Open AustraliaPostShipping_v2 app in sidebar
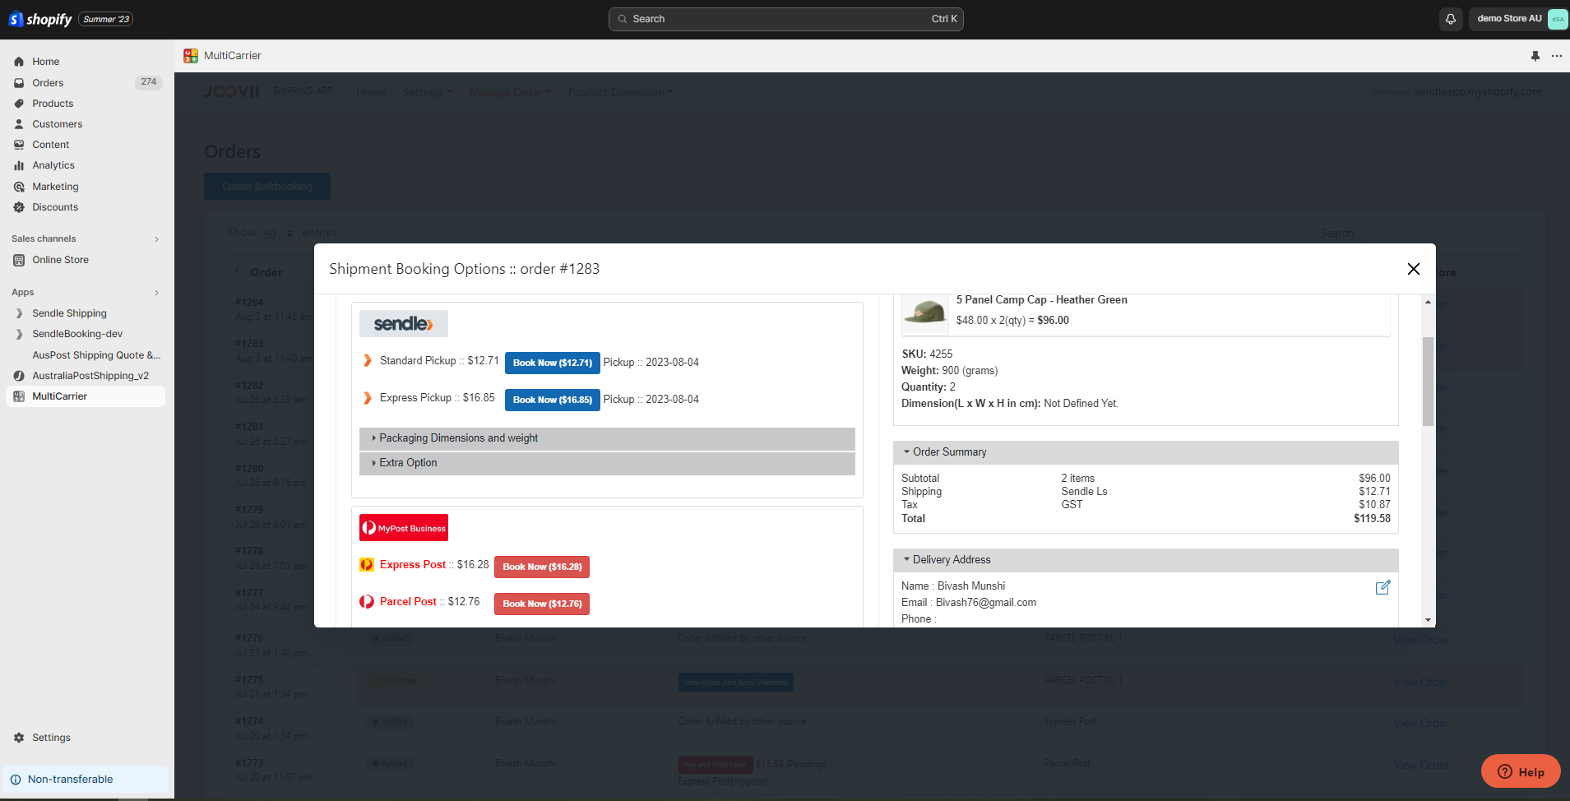The image size is (1570, 801). [x=90, y=376]
